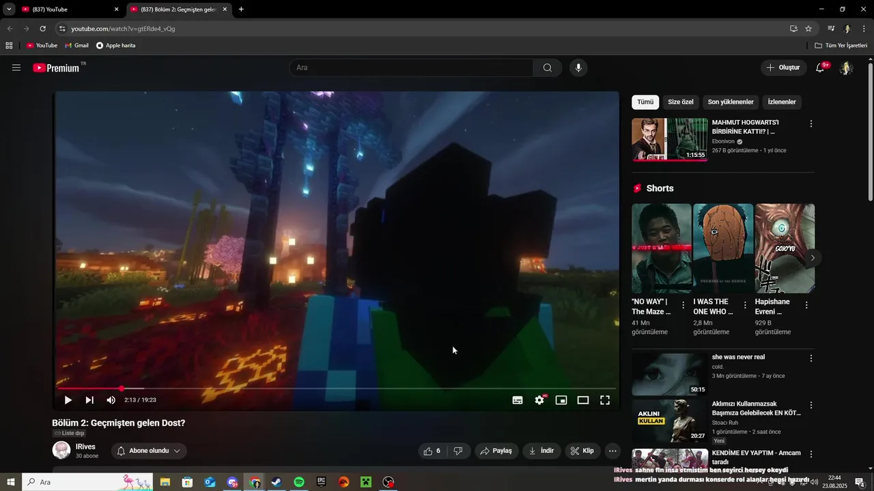Open the account avatar menu
The image size is (874, 491).
click(847, 68)
